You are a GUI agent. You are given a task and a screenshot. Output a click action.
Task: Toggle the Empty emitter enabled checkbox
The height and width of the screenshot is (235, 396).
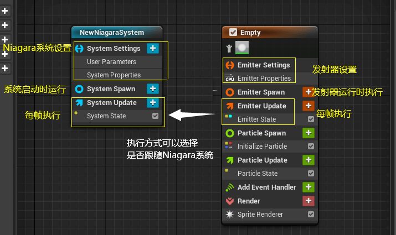(x=233, y=32)
